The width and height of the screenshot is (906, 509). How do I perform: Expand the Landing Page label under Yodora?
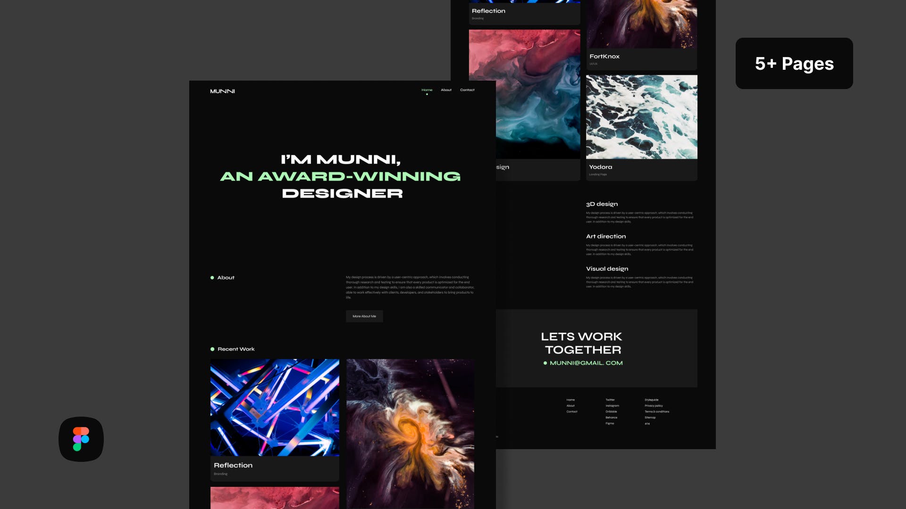click(597, 175)
